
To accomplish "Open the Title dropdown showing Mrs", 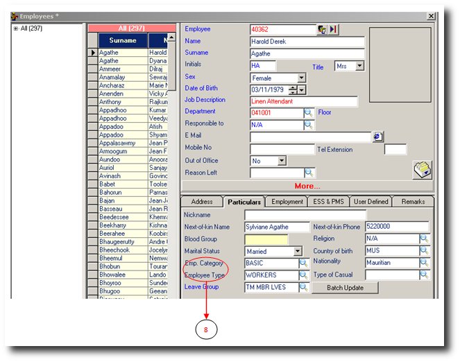I will tap(359, 66).
